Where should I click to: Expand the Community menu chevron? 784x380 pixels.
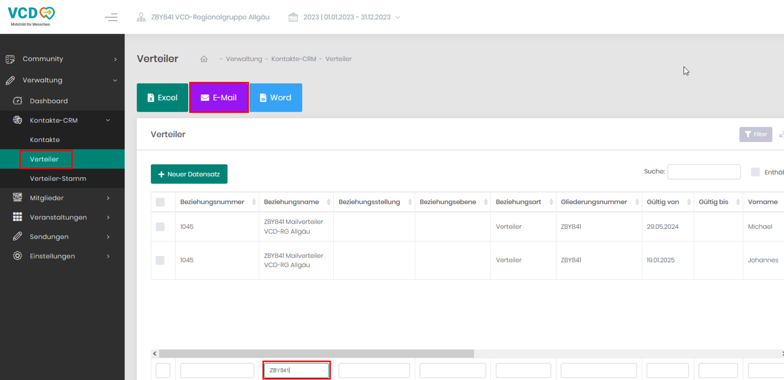tap(116, 59)
